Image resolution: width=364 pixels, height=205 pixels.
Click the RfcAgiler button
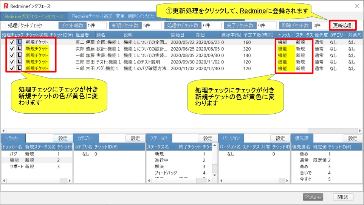pyautogui.click(x=313, y=197)
